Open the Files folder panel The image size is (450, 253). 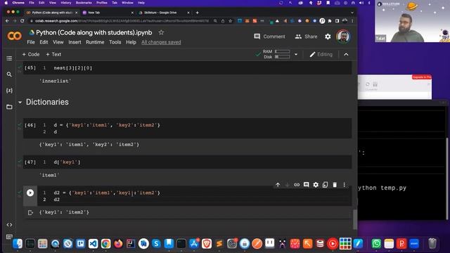click(x=9, y=107)
